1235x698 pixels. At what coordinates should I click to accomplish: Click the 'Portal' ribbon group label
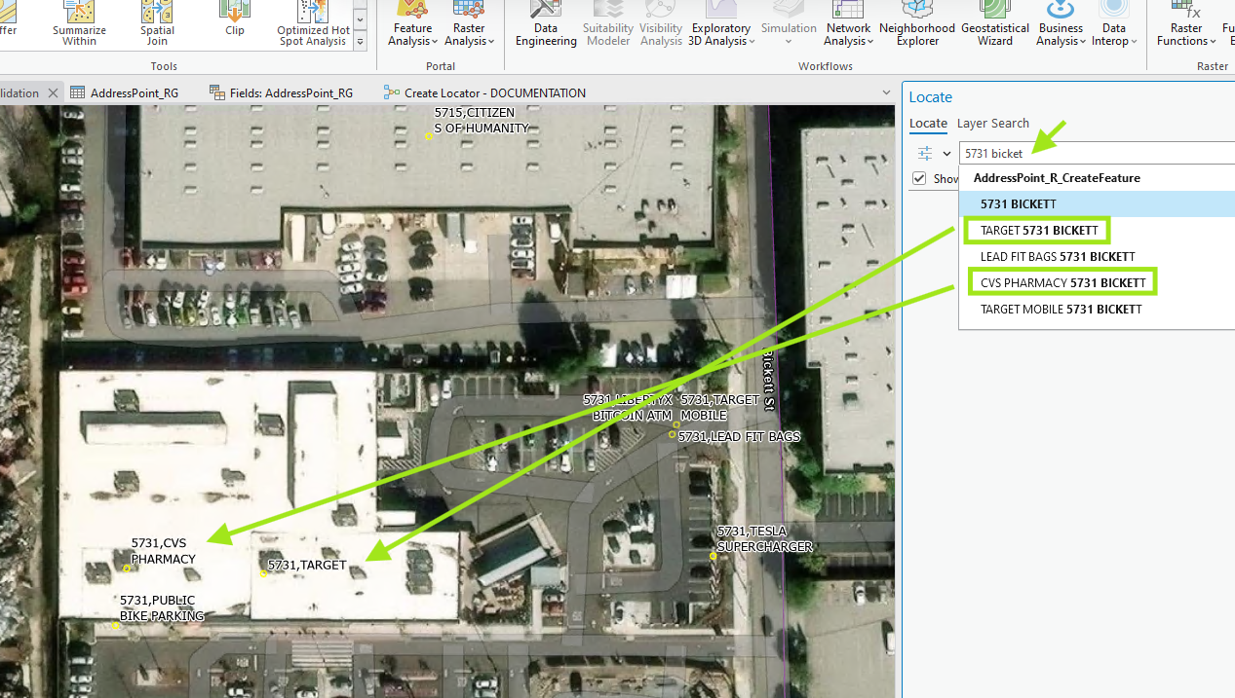pyautogui.click(x=441, y=66)
